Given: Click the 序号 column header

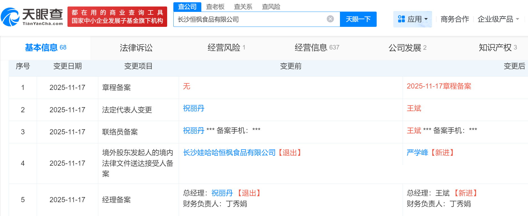Looking at the screenshot, I should pos(23,66).
